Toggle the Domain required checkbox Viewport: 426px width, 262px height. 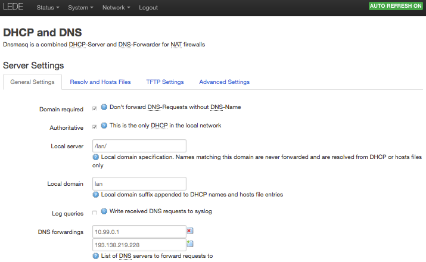pos(95,108)
